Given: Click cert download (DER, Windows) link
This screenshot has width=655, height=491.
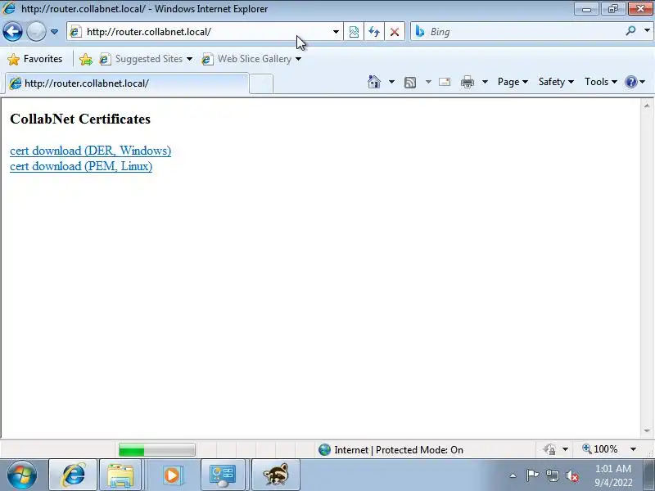Looking at the screenshot, I should point(91,151).
